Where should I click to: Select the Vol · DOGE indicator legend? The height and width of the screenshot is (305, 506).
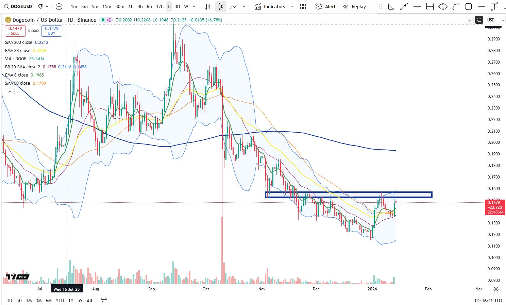pos(16,59)
